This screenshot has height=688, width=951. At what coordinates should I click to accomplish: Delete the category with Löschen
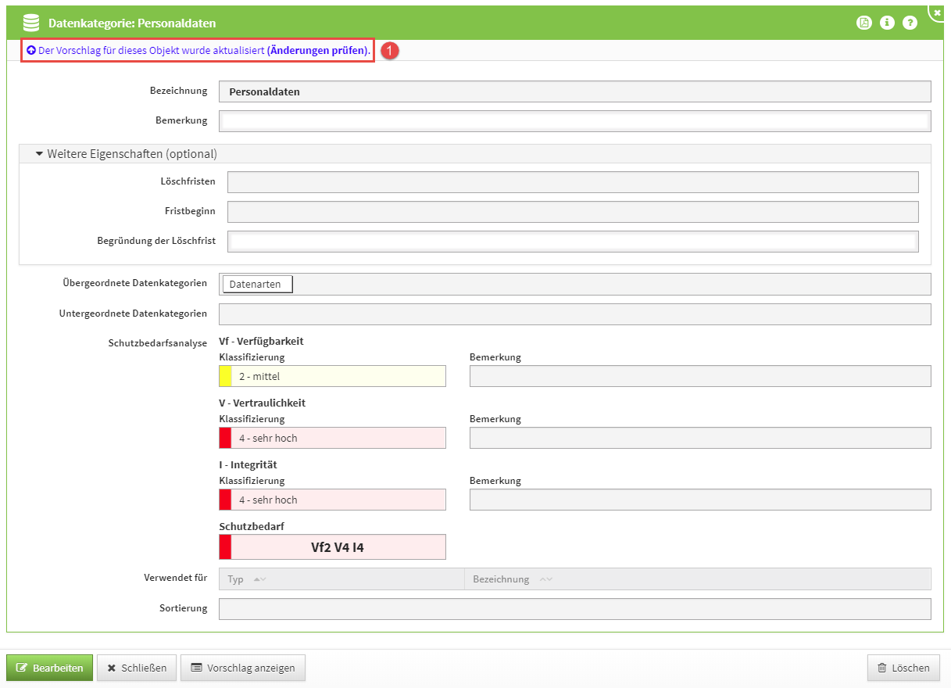(x=903, y=668)
